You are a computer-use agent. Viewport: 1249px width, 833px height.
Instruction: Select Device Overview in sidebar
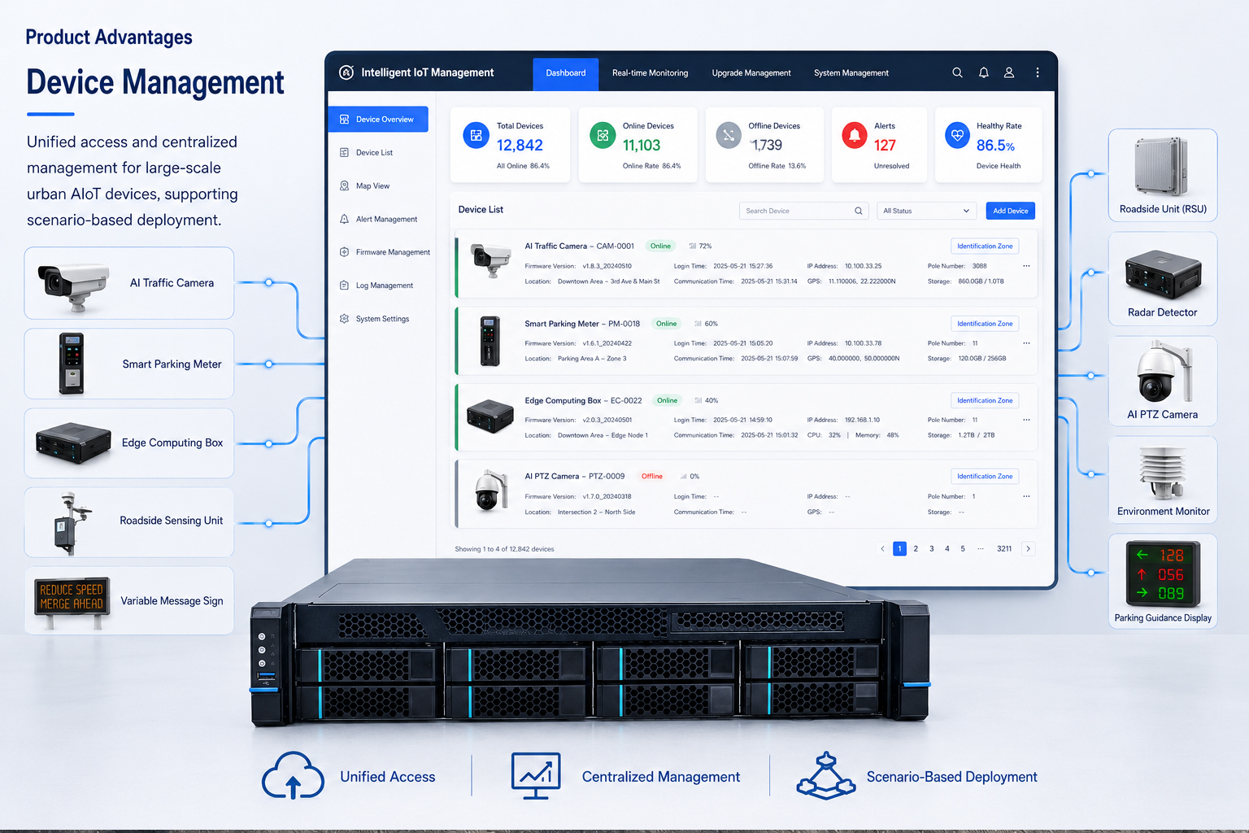pos(378,119)
